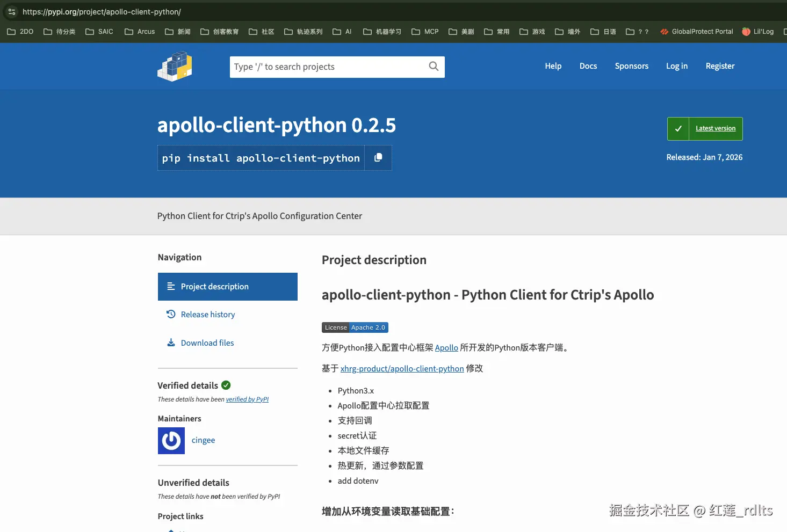
Task: Open the 游戏 bookmark folder
Action: pyautogui.click(x=532, y=32)
